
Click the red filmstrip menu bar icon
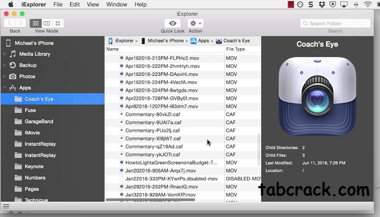tap(290, 4)
